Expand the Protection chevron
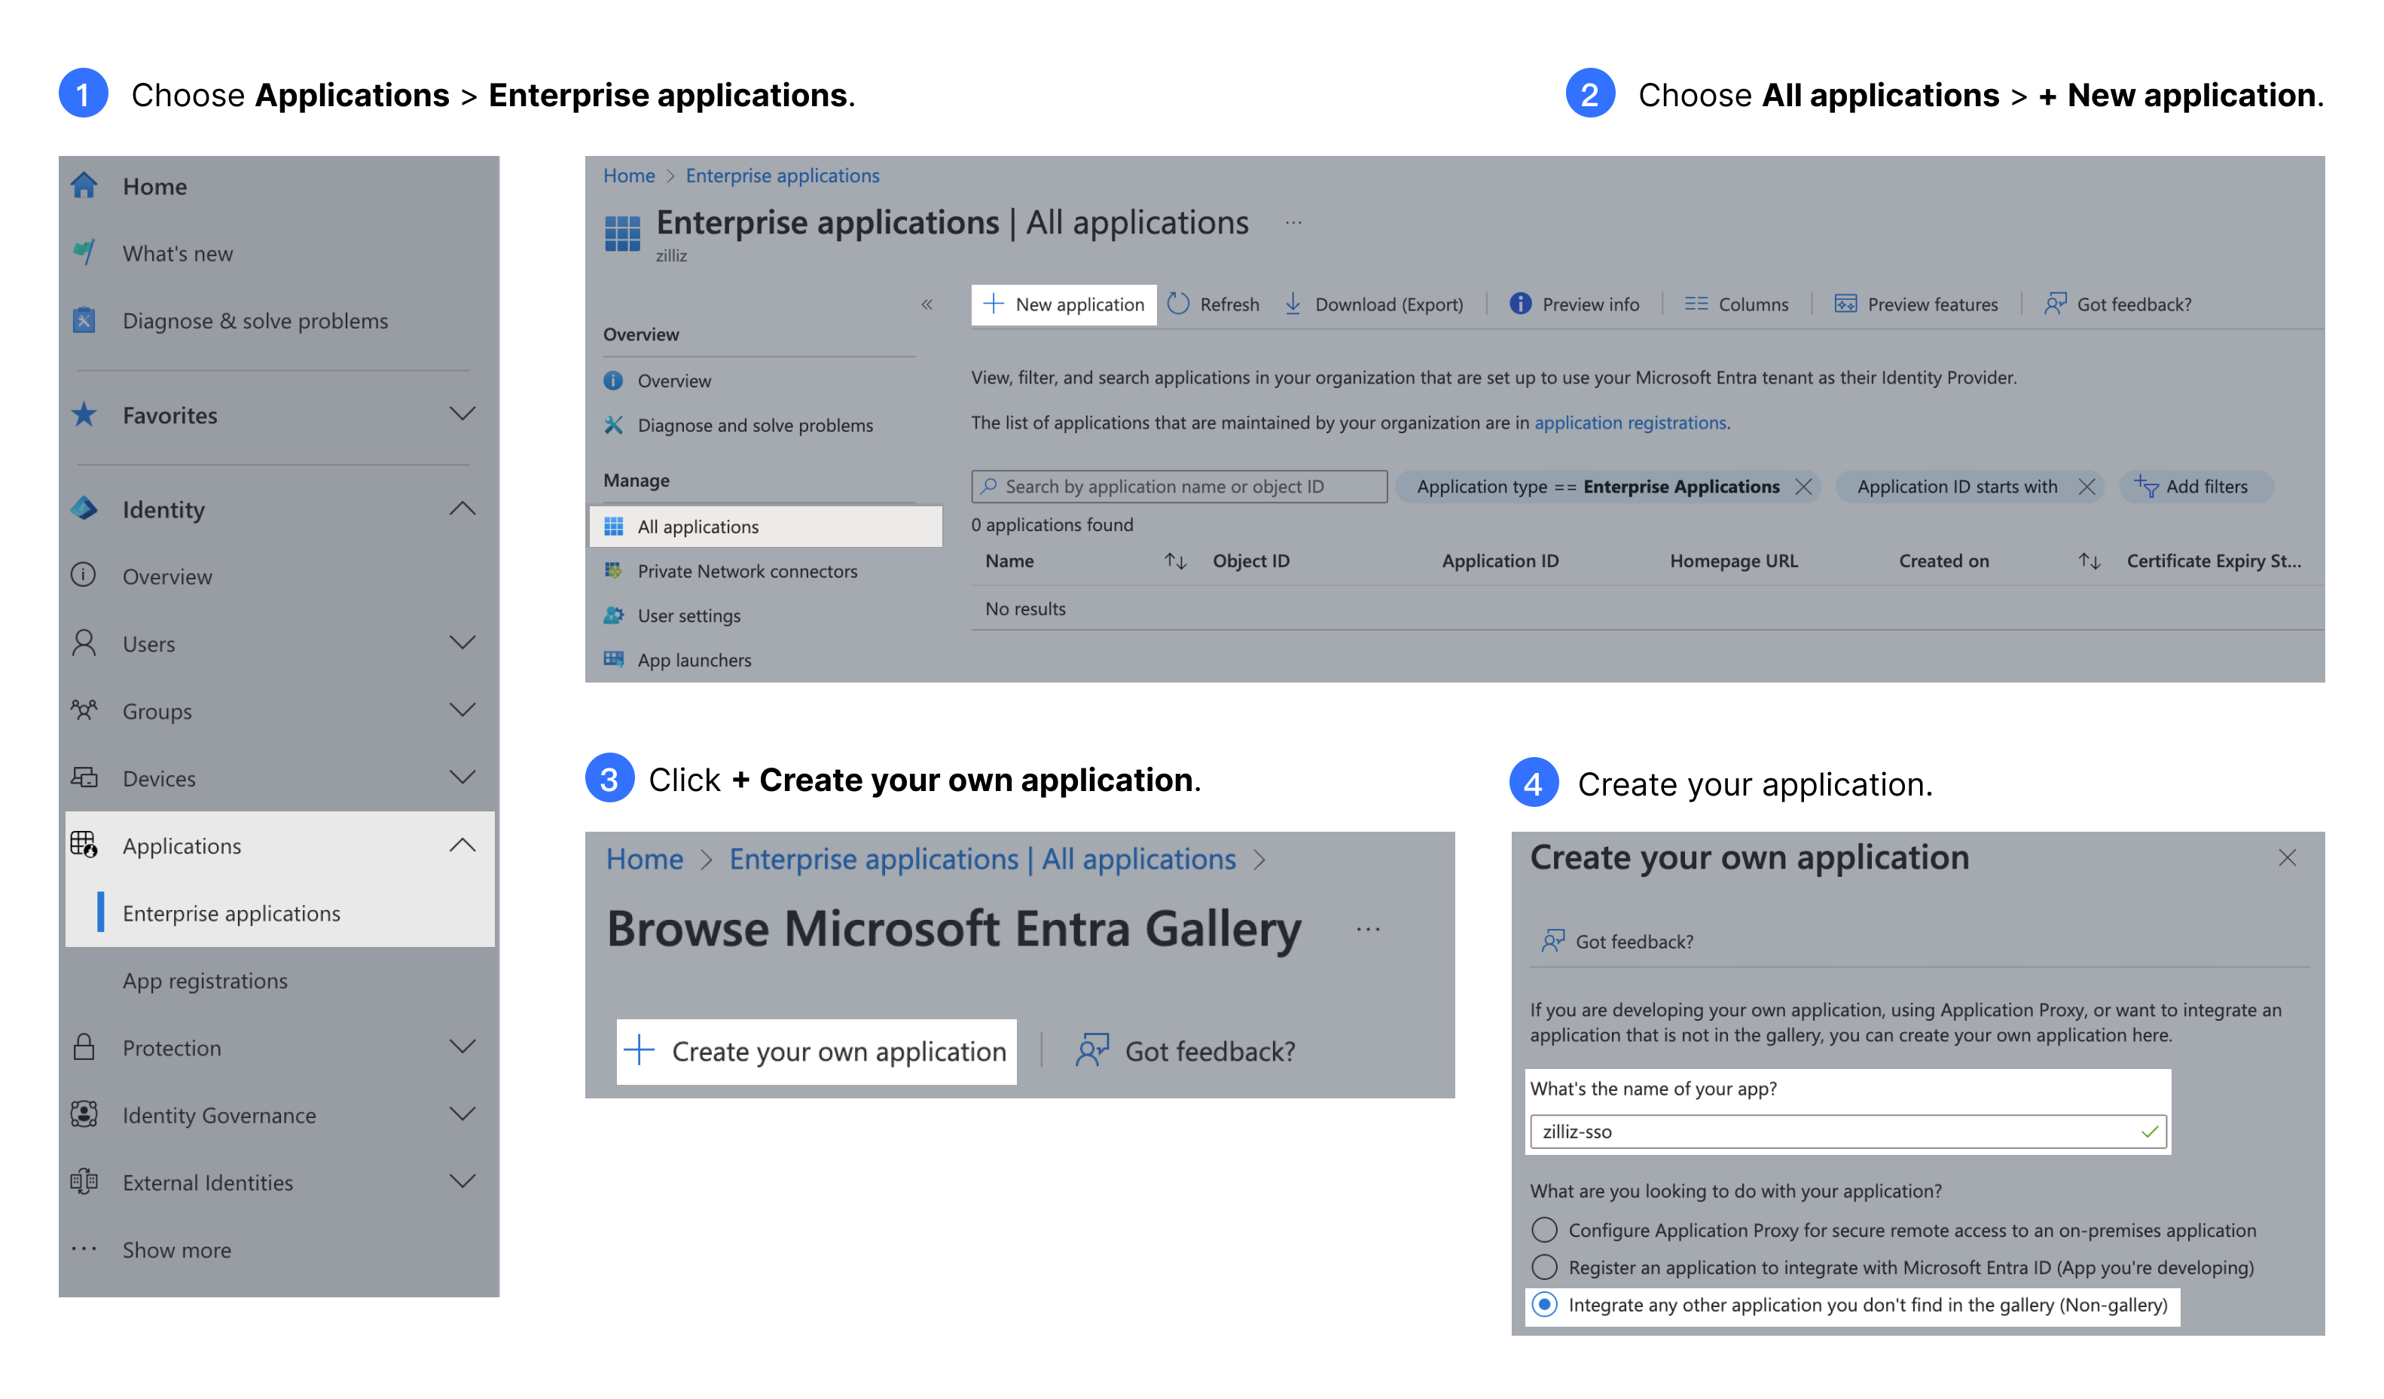This screenshot has height=1399, width=2384. (x=462, y=1047)
